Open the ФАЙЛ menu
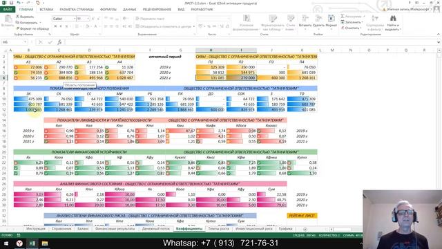 click(x=8, y=10)
